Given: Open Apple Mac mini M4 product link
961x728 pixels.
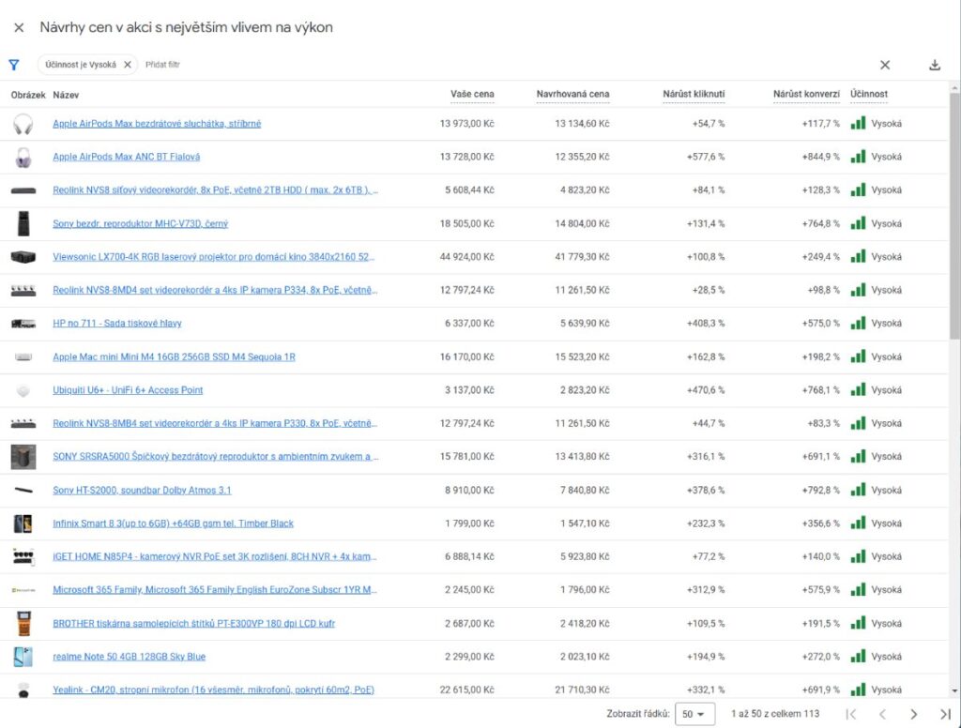Looking at the screenshot, I should pyautogui.click(x=174, y=356).
